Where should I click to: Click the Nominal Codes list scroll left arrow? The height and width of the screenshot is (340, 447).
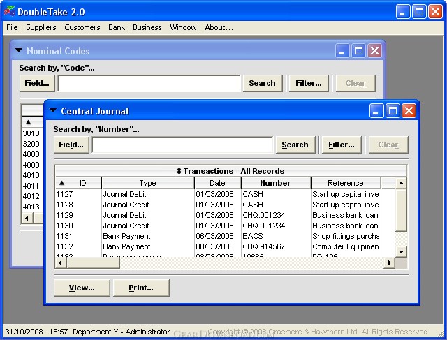(x=27, y=219)
